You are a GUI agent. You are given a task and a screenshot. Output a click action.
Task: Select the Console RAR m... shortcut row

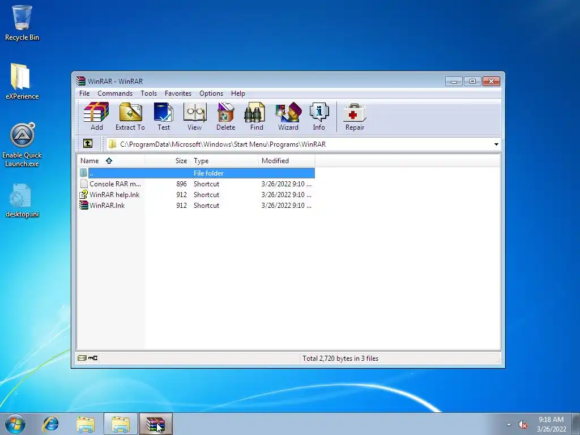(197, 184)
